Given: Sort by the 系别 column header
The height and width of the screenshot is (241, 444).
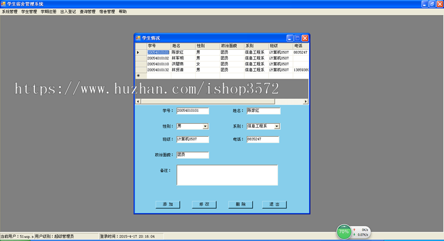Looking at the screenshot, I should [256, 46].
